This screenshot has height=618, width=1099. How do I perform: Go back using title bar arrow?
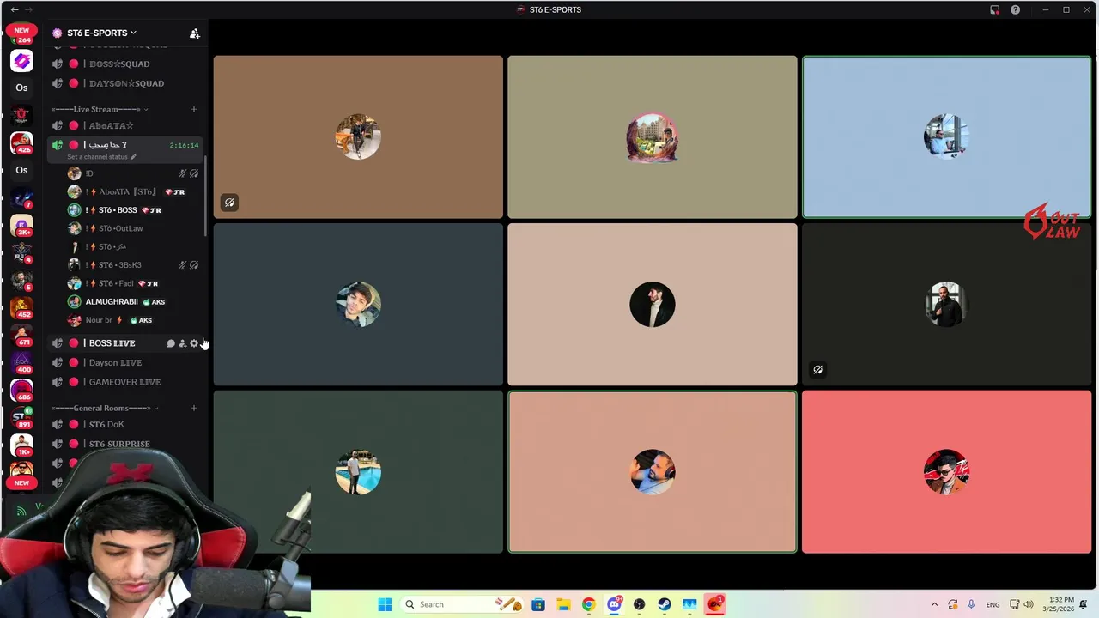[14, 9]
